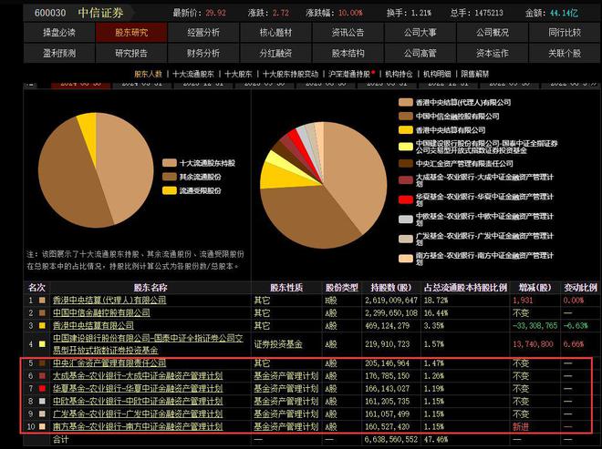The height and width of the screenshot is (449, 602).
Task: Click legend swatch beside 香港中央结算(代理人)有限公司
Action: coord(405,102)
